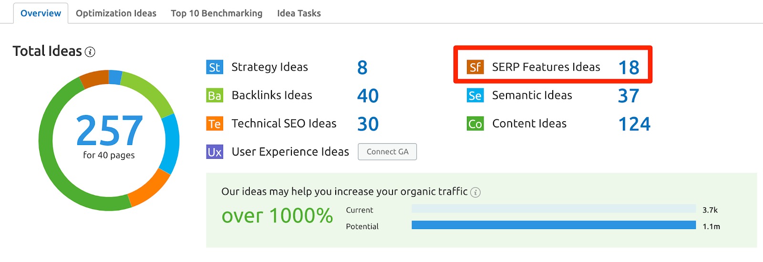Select the Overview tab
763x262 pixels.
pyautogui.click(x=41, y=13)
